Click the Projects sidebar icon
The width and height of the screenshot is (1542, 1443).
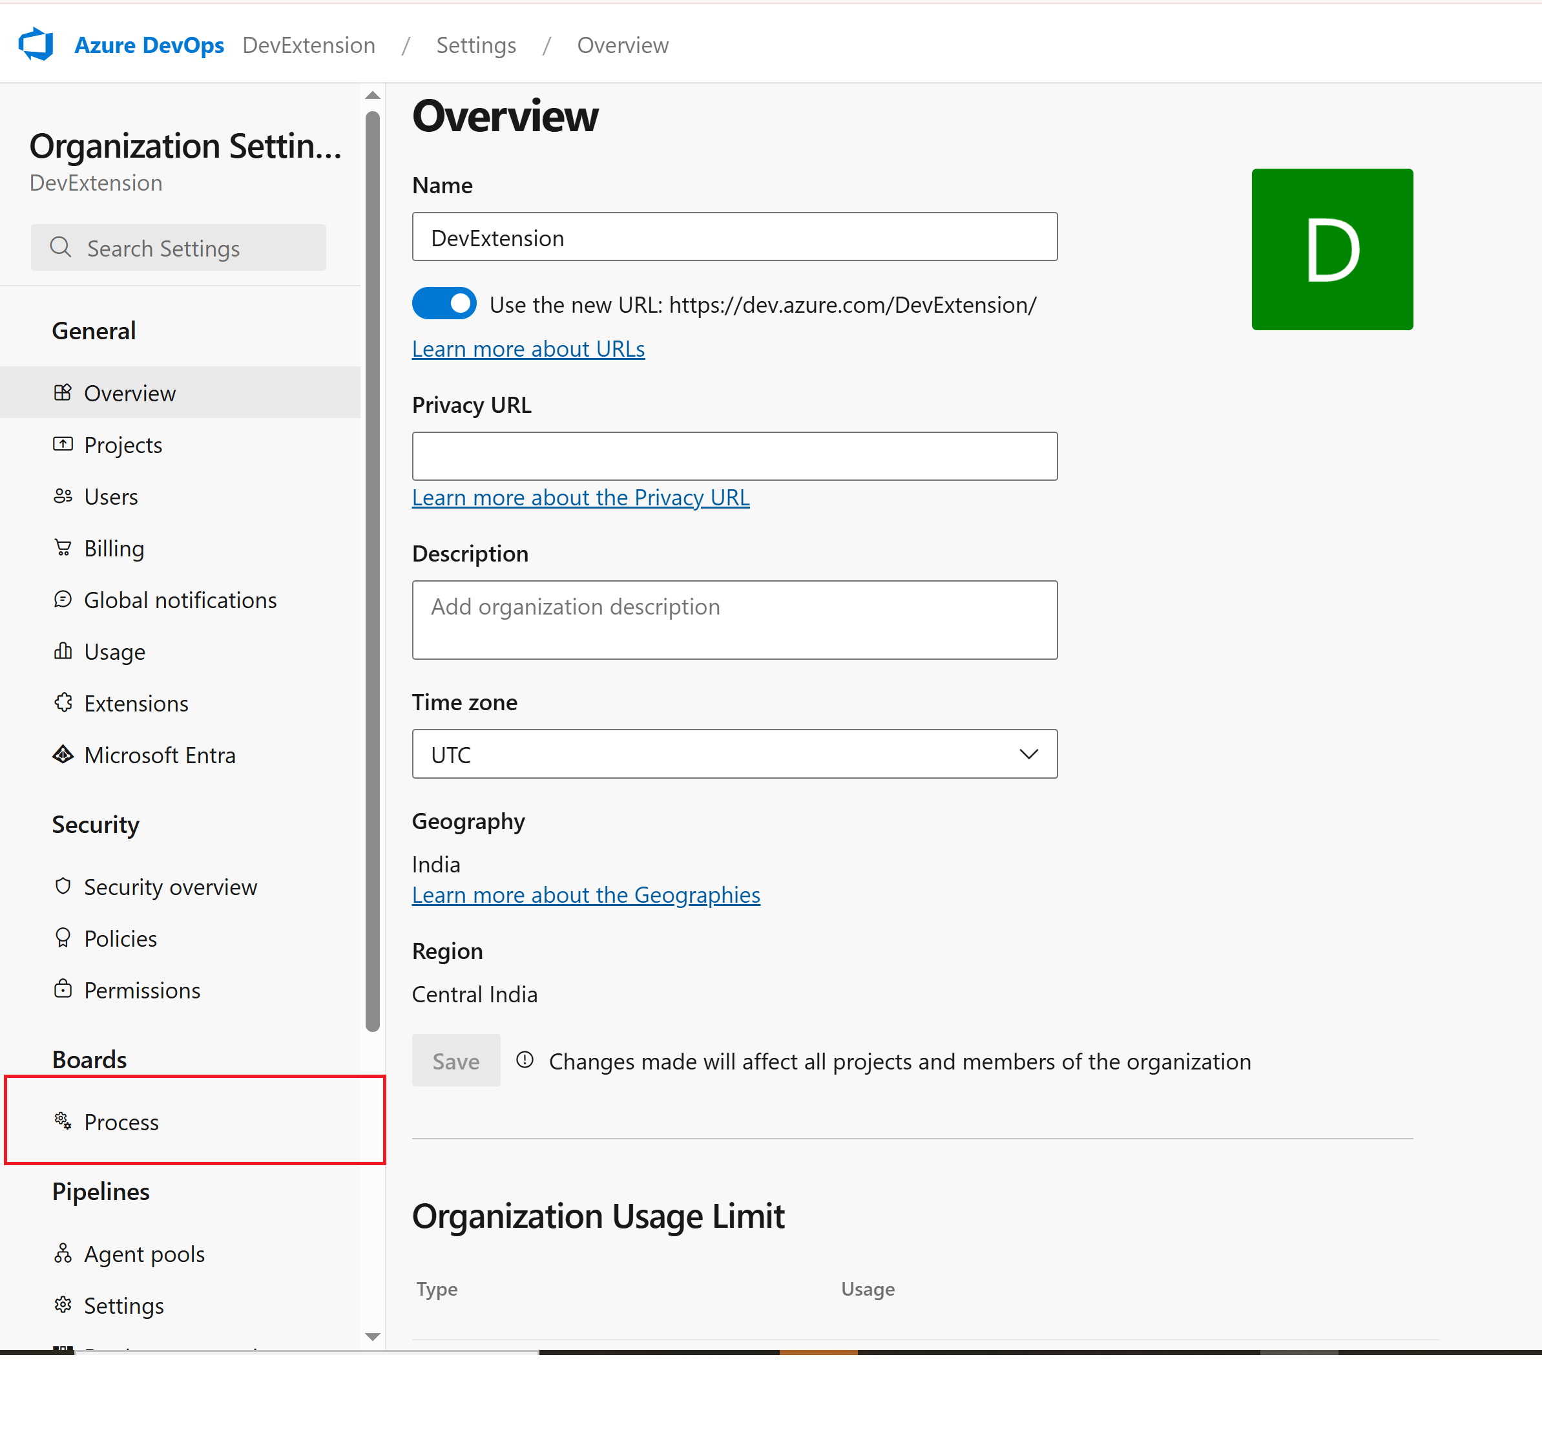click(63, 445)
